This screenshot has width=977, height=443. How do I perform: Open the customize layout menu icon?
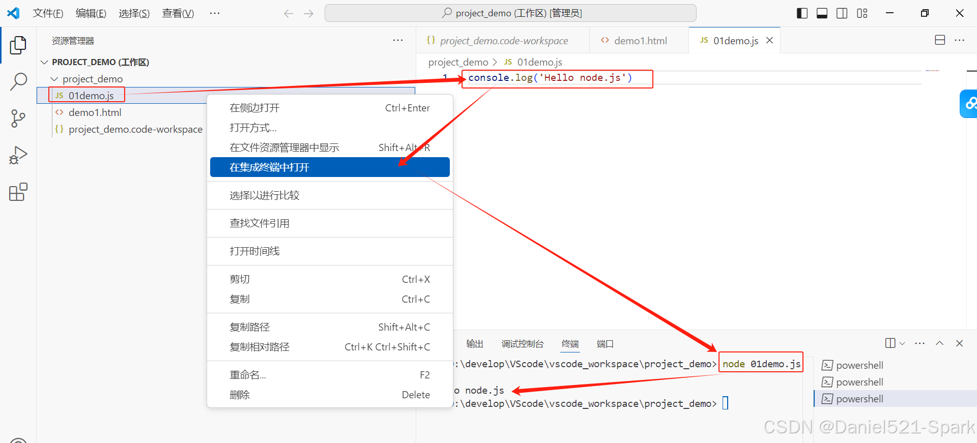pos(862,14)
